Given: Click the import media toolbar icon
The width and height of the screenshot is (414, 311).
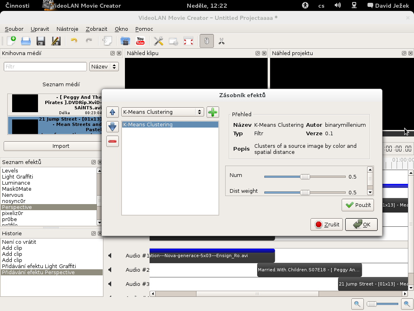Looking at the screenshot, I should click(x=107, y=41).
